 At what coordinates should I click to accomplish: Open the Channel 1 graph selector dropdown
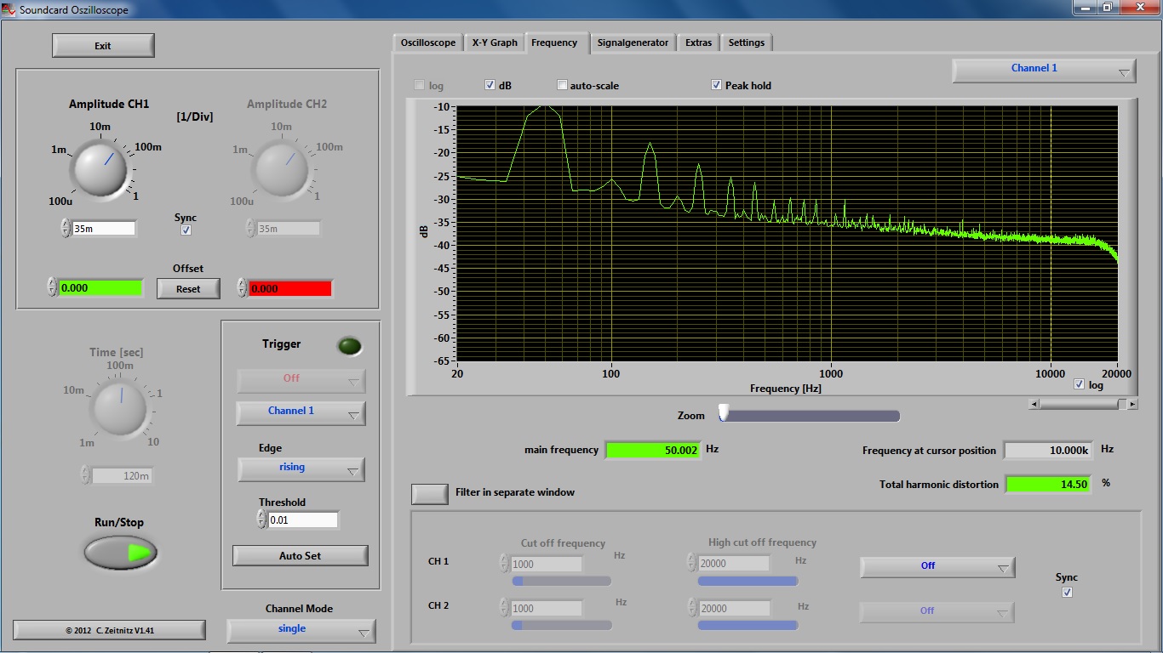click(1044, 70)
